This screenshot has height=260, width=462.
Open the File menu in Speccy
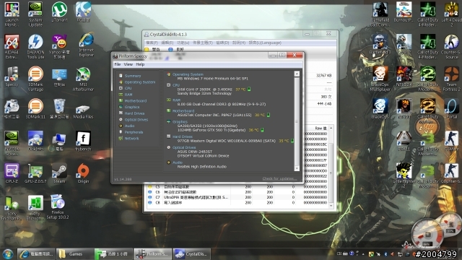tap(117, 64)
